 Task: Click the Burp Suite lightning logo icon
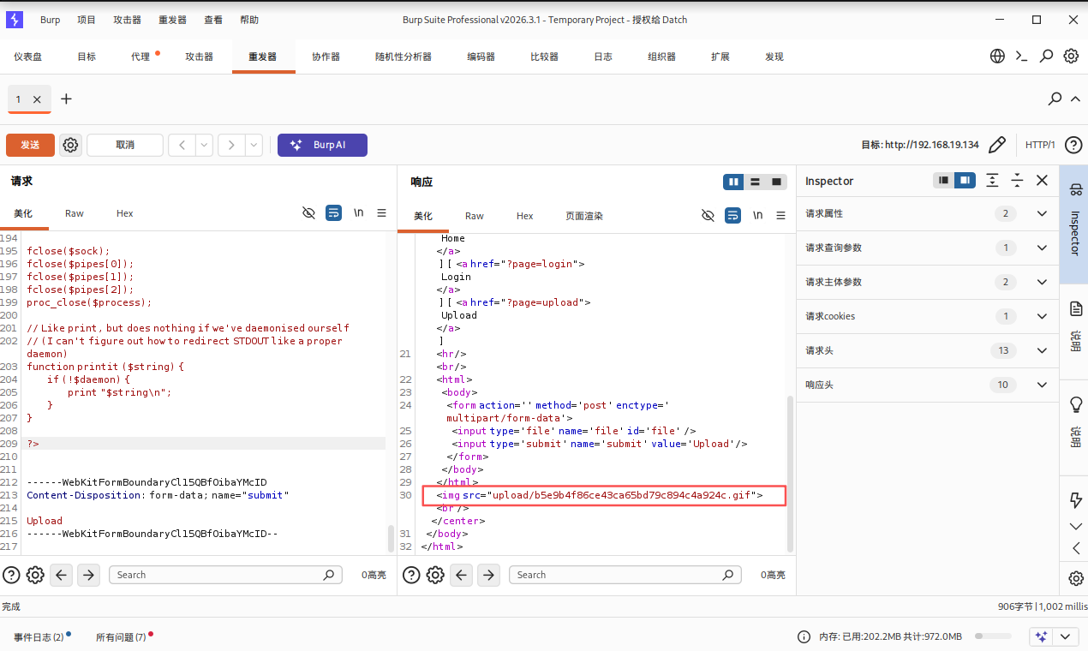[14, 20]
